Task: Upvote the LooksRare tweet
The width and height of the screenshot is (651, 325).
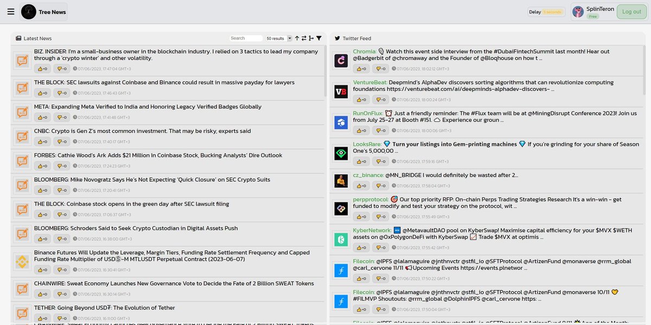Action: pos(361,161)
